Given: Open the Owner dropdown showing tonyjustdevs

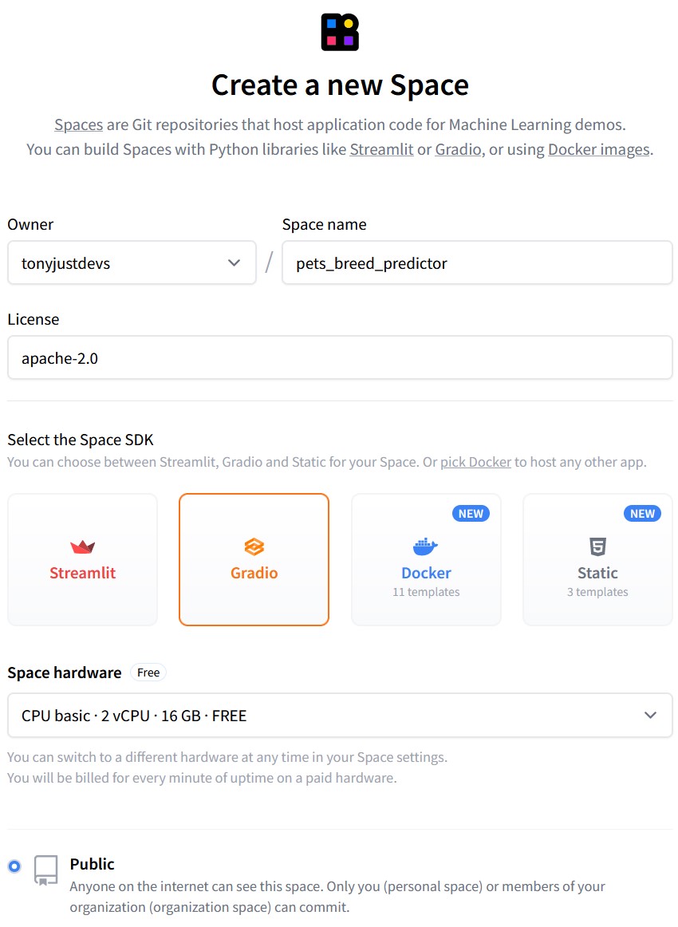Looking at the screenshot, I should (x=132, y=263).
